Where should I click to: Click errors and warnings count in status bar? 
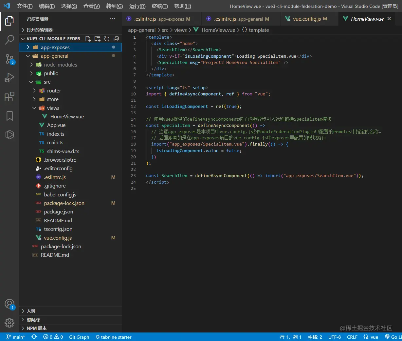[x=53, y=337]
